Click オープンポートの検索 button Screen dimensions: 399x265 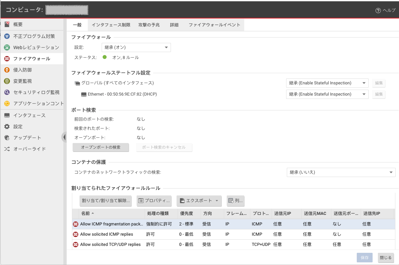101,147
